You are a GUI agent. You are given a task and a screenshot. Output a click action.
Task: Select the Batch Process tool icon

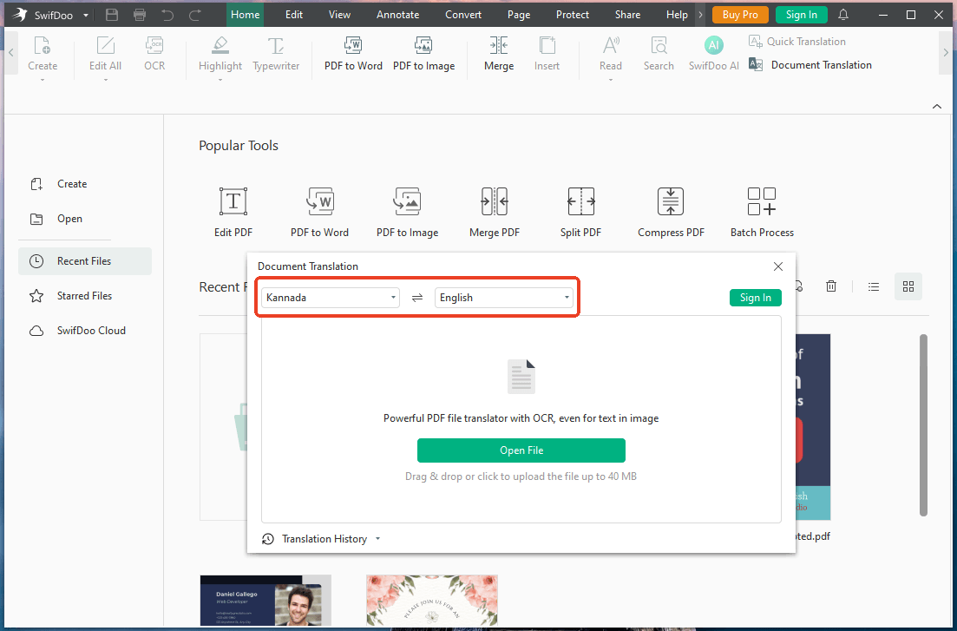tap(761, 201)
